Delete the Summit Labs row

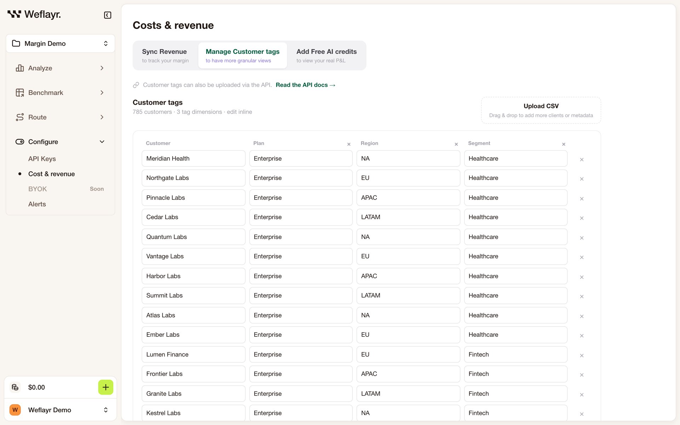[x=582, y=297]
